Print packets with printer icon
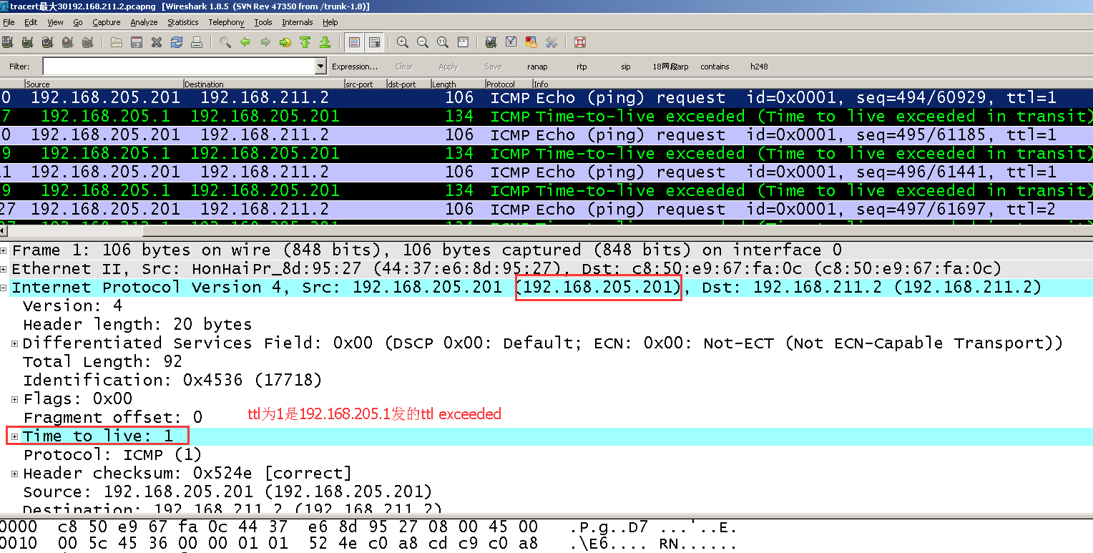The width and height of the screenshot is (1093, 553). point(197,42)
